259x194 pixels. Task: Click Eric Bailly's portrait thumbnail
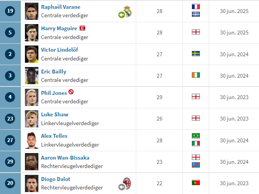point(31,76)
